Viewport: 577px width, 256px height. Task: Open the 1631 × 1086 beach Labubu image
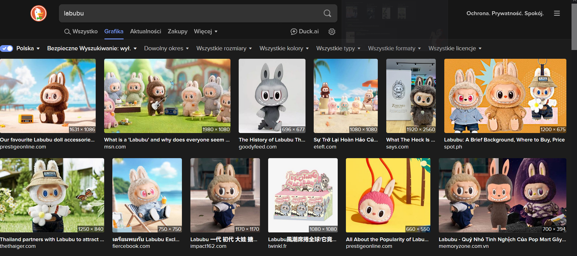pyautogui.click(x=48, y=96)
